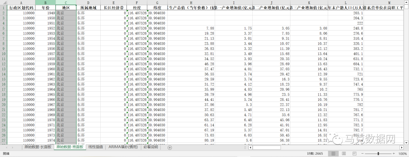Click the 100% zoom level indicator

(x=403, y=154)
